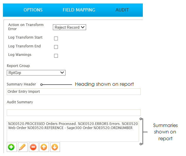Remove summary with red minus icon
This screenshot has height=156, width=186.
coord(33,147)
